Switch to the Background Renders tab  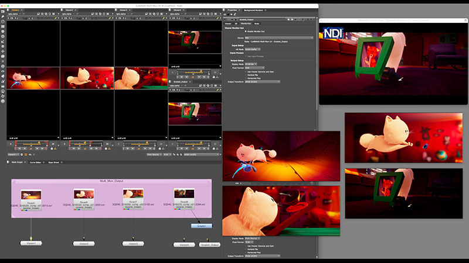coord(253,10)
